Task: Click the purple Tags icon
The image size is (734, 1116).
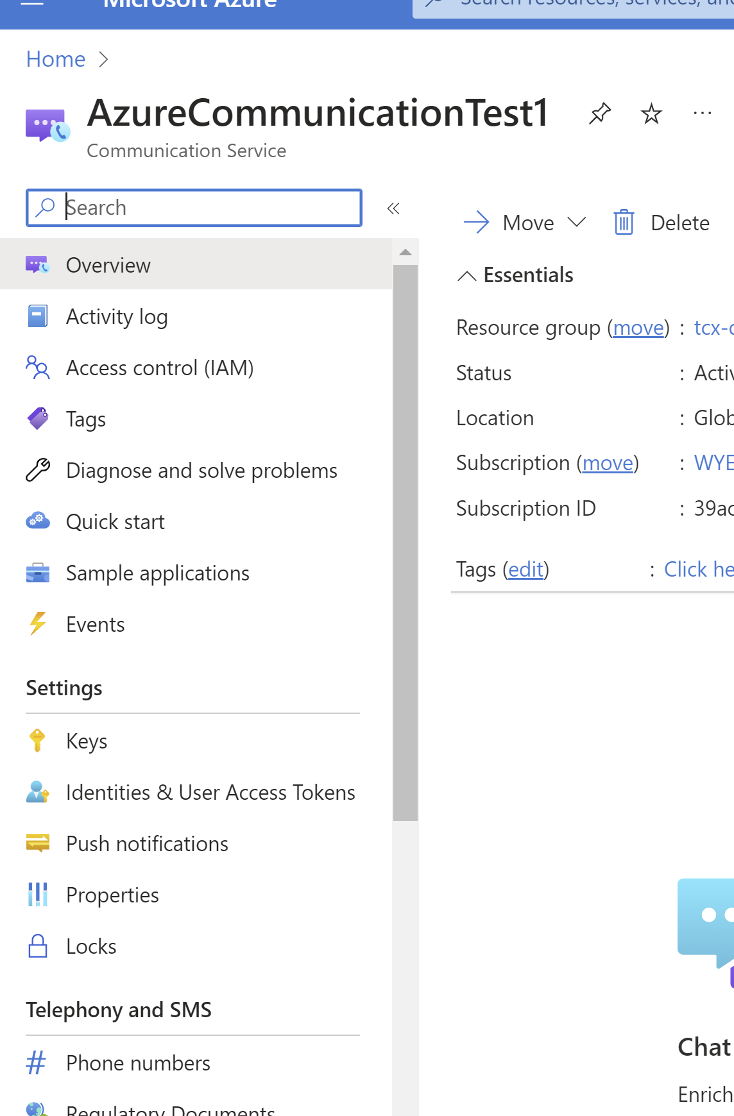Action: 37,419
